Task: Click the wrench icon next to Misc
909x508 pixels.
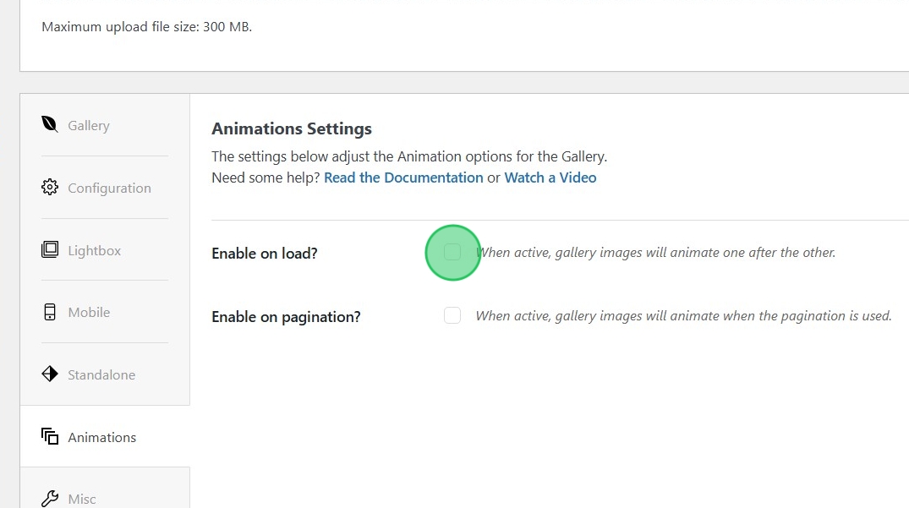Action: tap(49, 498)
